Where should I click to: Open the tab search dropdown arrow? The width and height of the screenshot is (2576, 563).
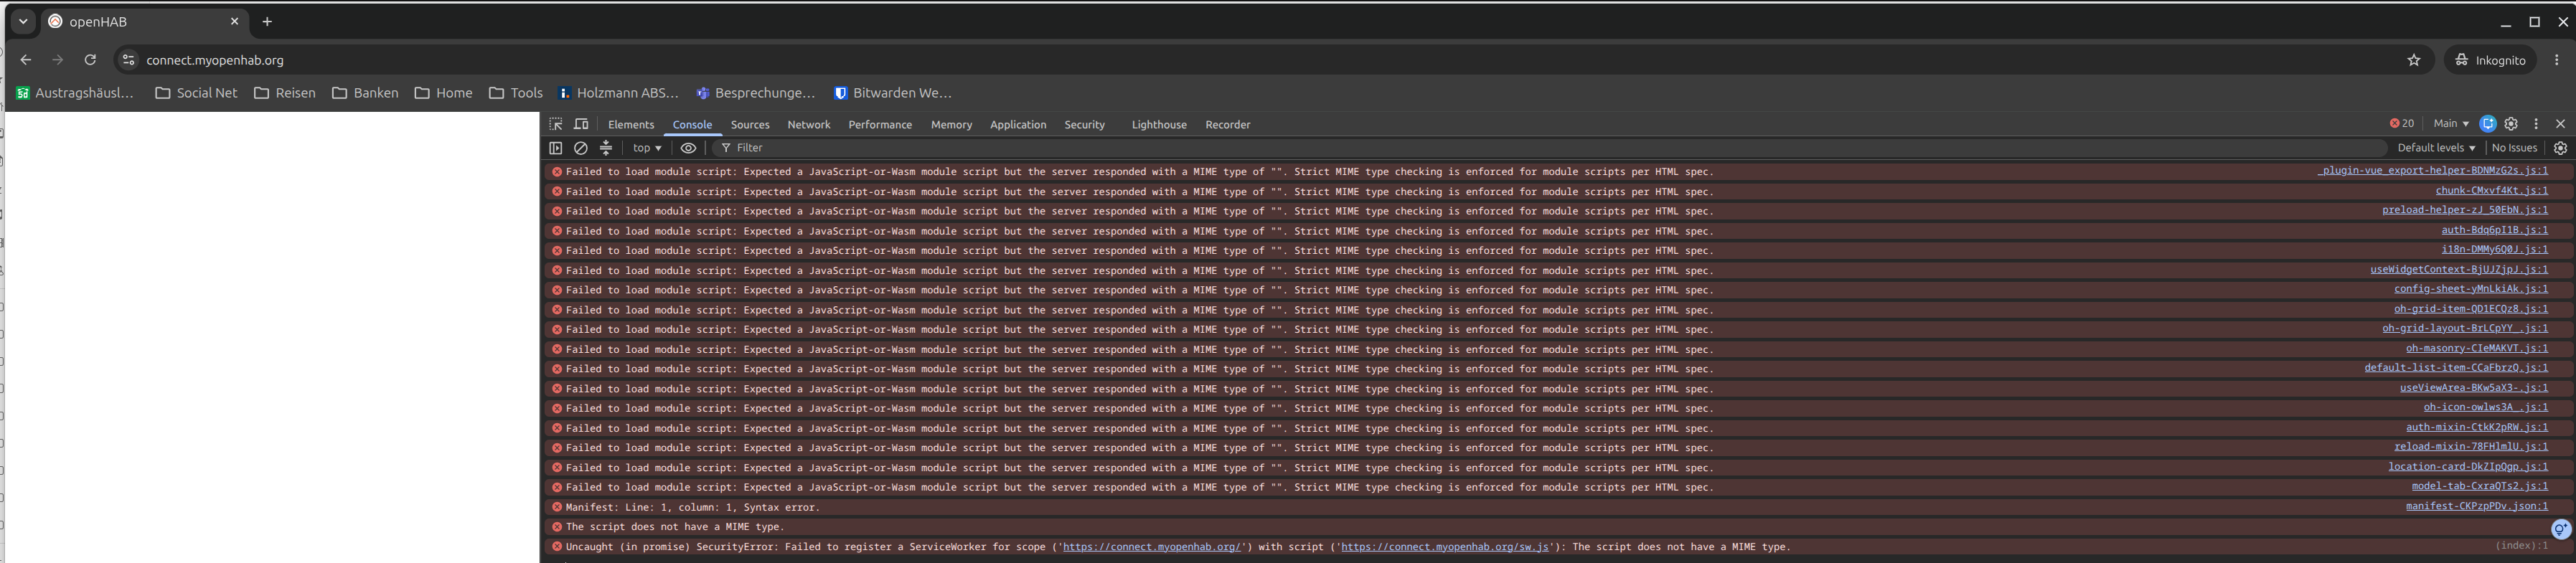tap(23, 21)
